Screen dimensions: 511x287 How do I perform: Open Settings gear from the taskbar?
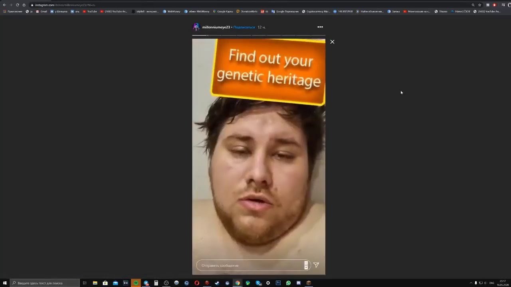click(x=268, y=283)
